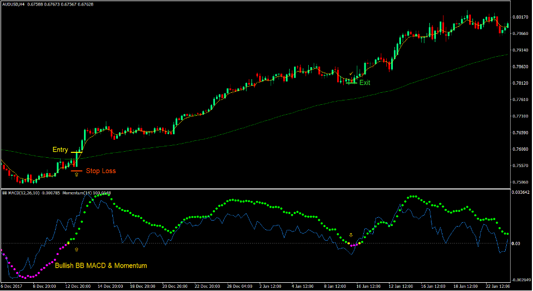The image size is (533, 291).
Task: Click the Exit text label
Action: coord(364,83)
